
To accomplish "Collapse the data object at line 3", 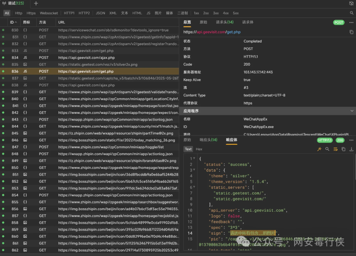I will [x=194, y=170].
